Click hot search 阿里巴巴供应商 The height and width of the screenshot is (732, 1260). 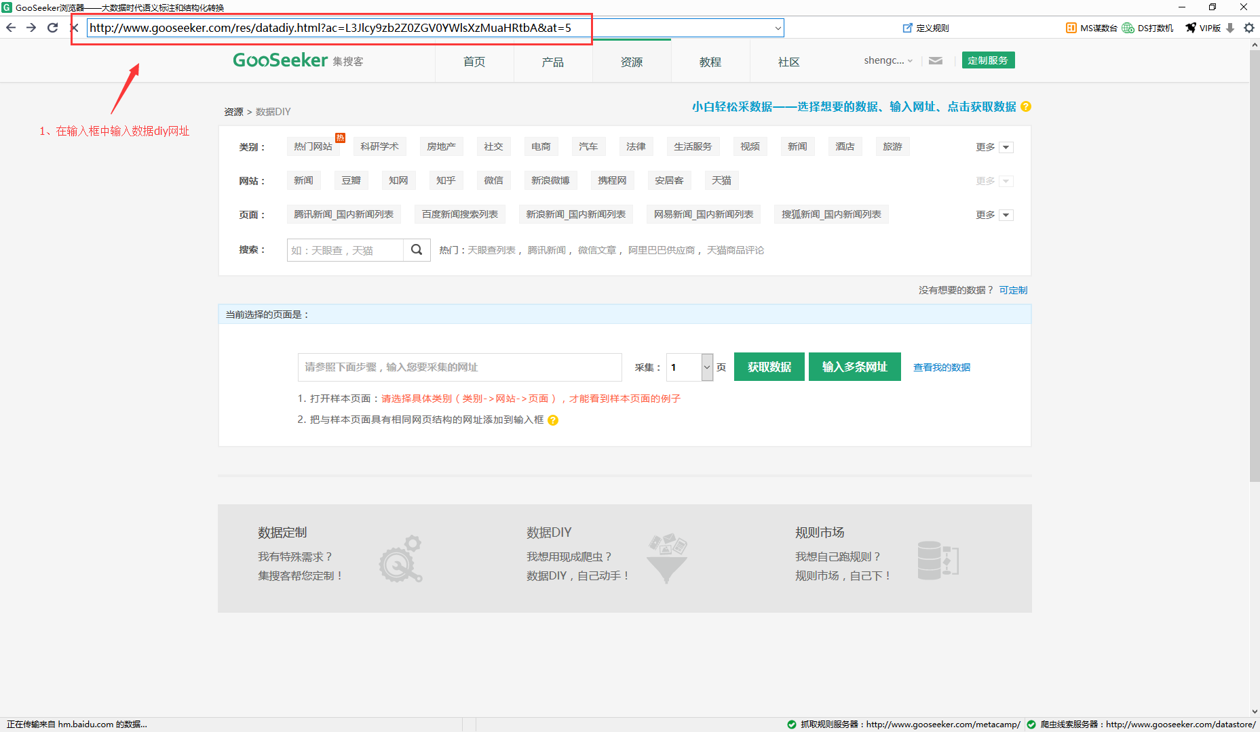coord(662,250)
